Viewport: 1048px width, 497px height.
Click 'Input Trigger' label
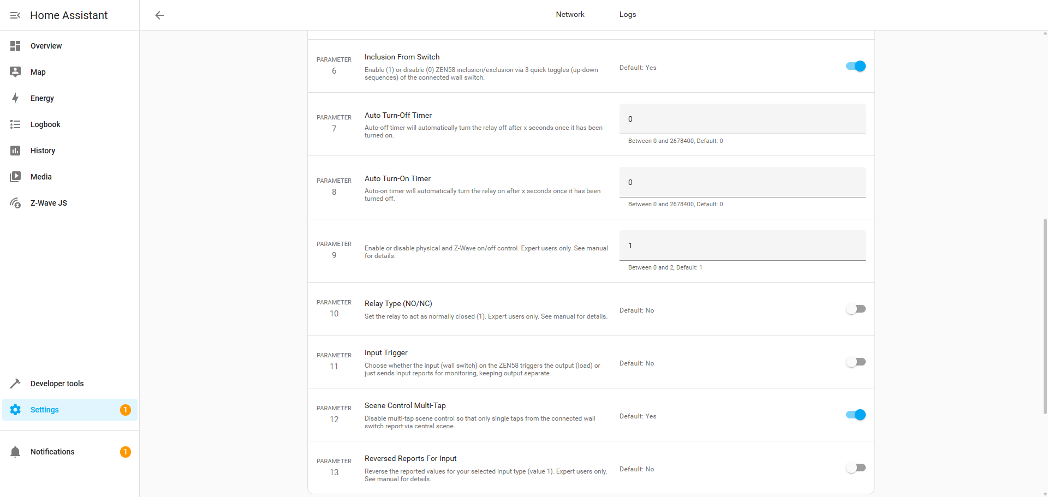click(386, 352)
